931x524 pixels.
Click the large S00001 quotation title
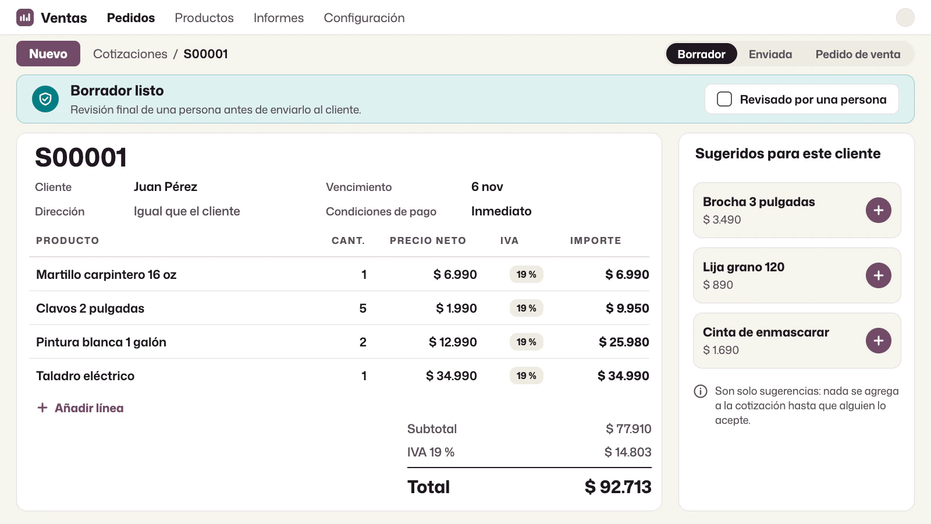tap(81, 157)
